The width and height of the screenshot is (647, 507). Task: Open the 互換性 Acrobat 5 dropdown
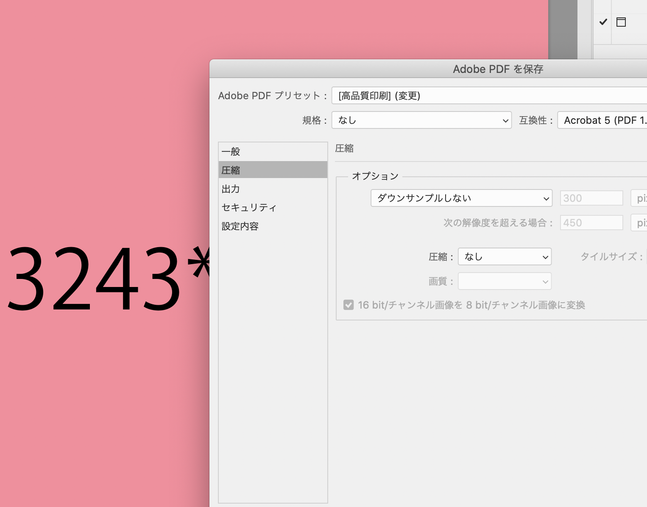602,120
